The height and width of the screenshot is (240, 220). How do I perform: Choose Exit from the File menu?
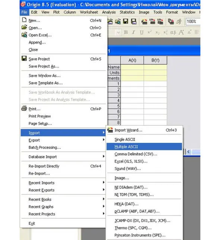coord(63,223)
